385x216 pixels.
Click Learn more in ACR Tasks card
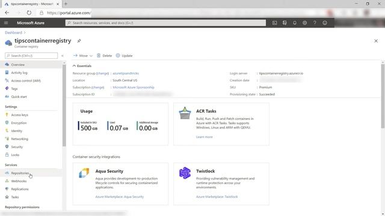tap(205, 137)
